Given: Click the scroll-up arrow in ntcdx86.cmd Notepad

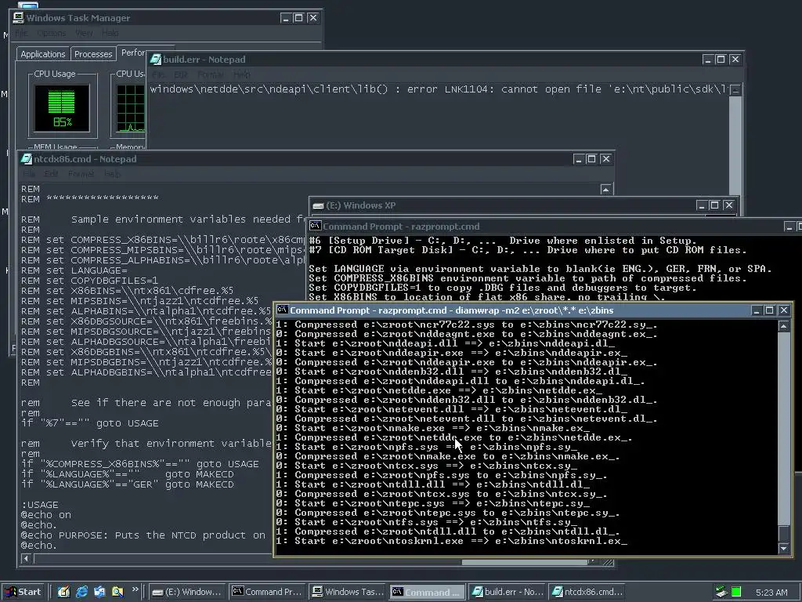Looking at the screenshot, I should (x=606, y=190).
